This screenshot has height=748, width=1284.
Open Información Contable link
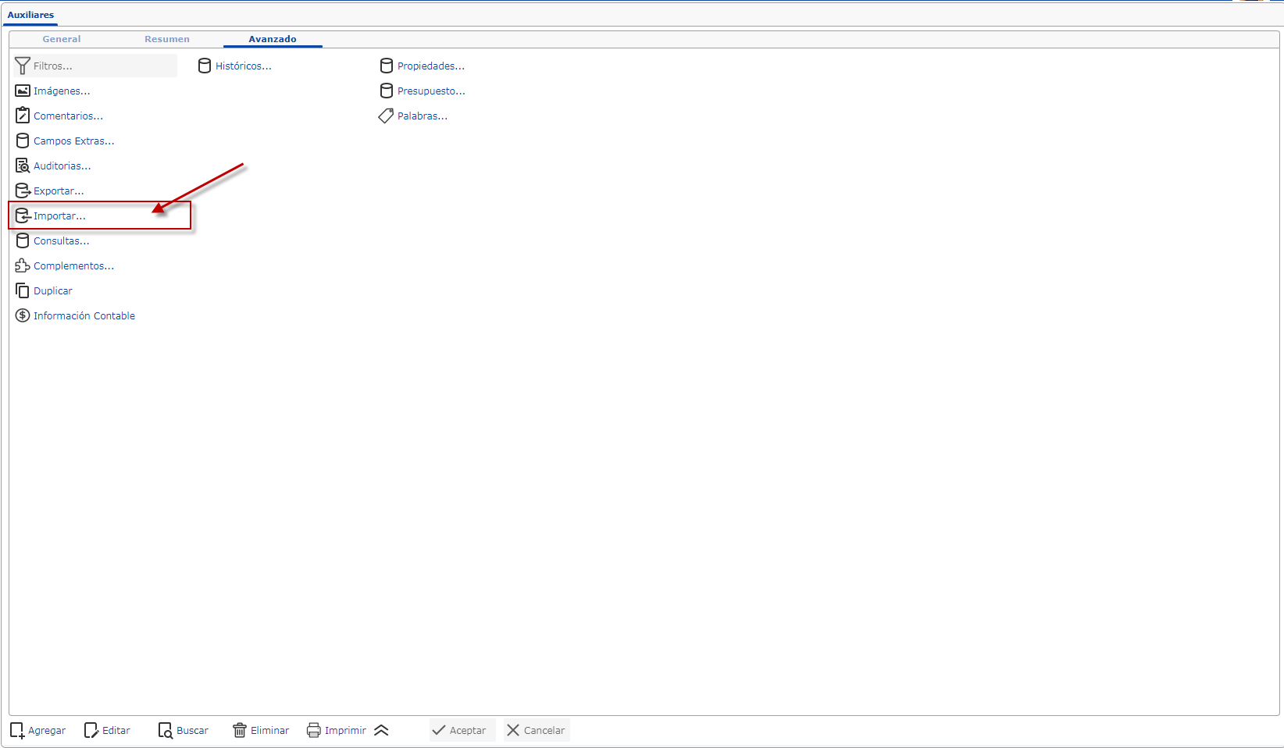point(84,316)
